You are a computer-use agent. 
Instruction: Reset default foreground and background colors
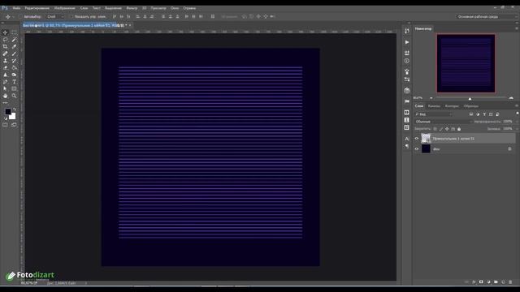[x=6, y=118]
